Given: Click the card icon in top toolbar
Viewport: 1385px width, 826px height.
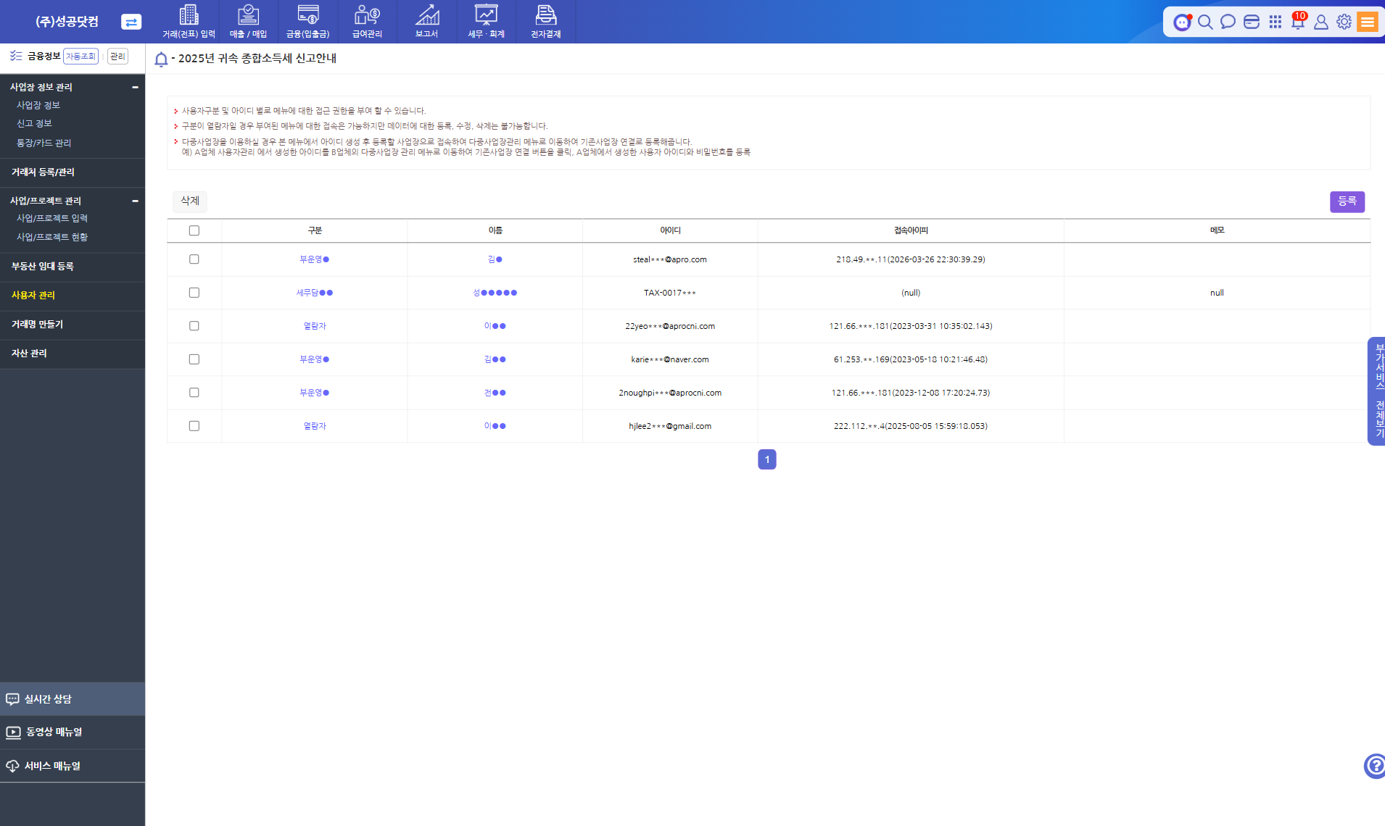Looking at the screenshot, I should coord(1252,22).
